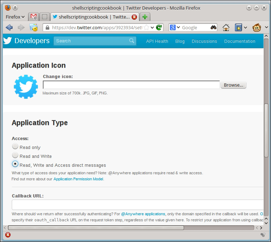Click the vertical scrollbar thumb
The image size is (271, 242).
click(x=266, y=130)
